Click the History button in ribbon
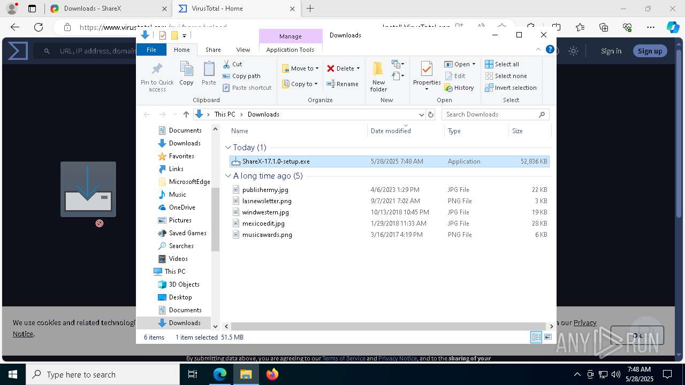This screenshot has width=685, height=385. click(x=459, y=88)
